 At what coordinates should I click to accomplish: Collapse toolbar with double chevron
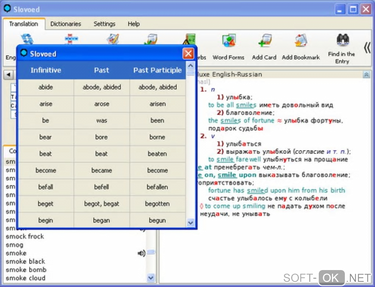tap(367, 48)
